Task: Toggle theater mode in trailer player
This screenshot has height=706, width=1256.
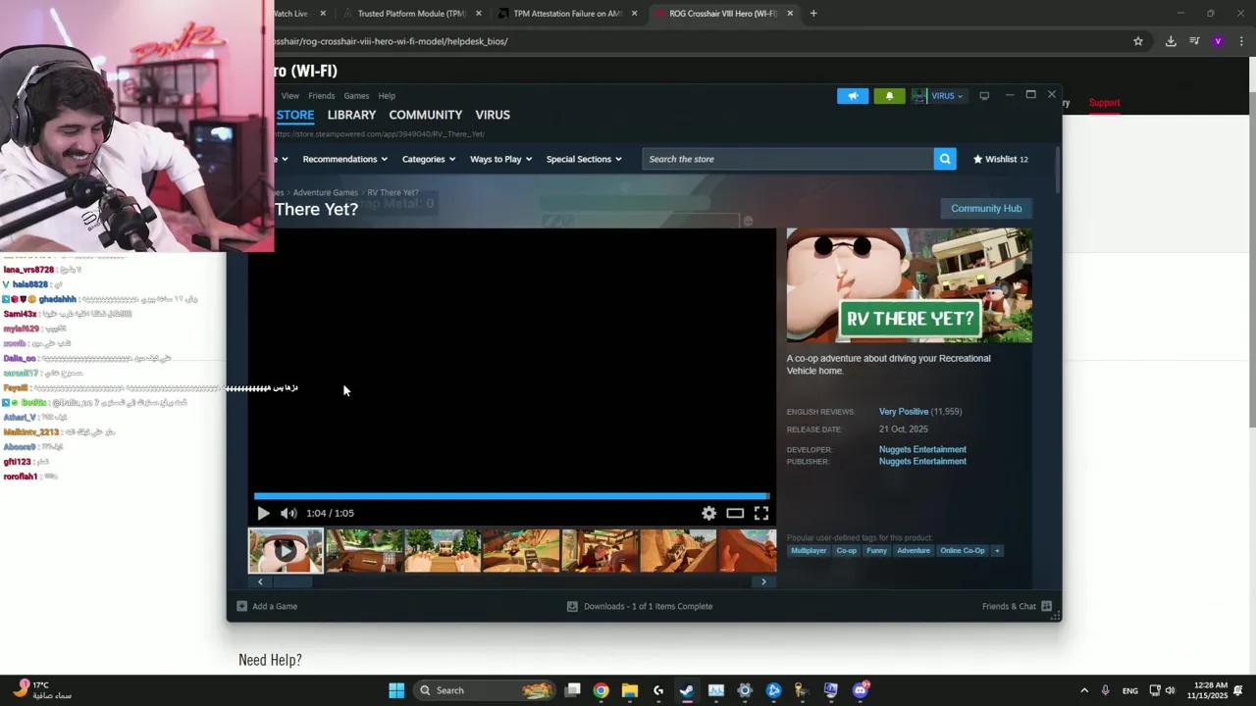Action: click(735, 513)
